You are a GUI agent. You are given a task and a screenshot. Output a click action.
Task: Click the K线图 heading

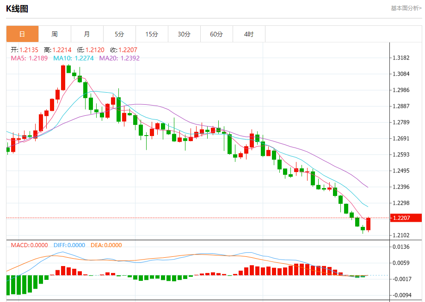pyautogui.click(x=17, y=9)
